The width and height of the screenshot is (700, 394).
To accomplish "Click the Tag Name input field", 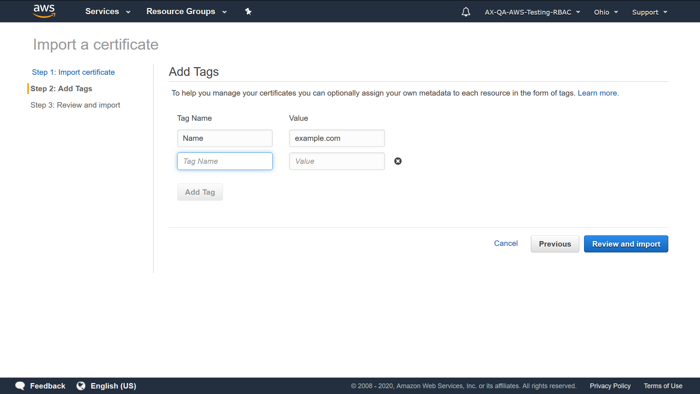I will click(x=225, y=161).
